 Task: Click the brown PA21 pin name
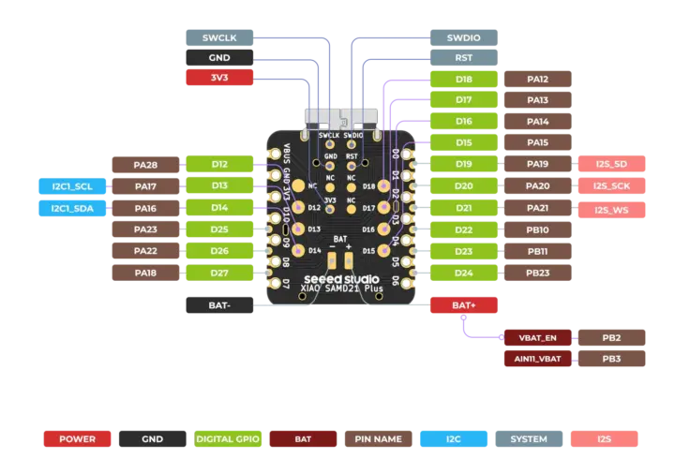[x=538, y=208]
